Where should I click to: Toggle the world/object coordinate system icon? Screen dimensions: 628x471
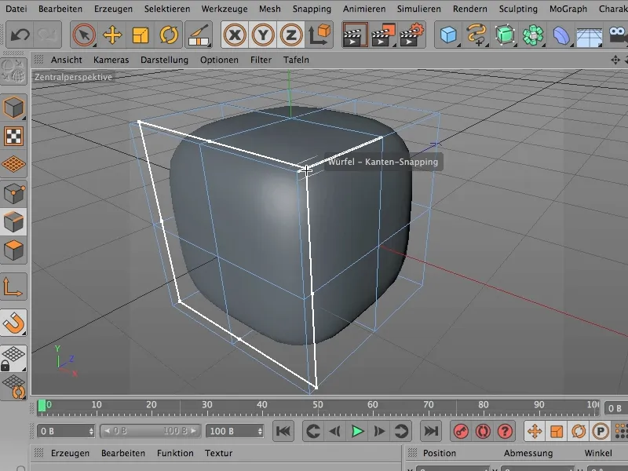319,35
